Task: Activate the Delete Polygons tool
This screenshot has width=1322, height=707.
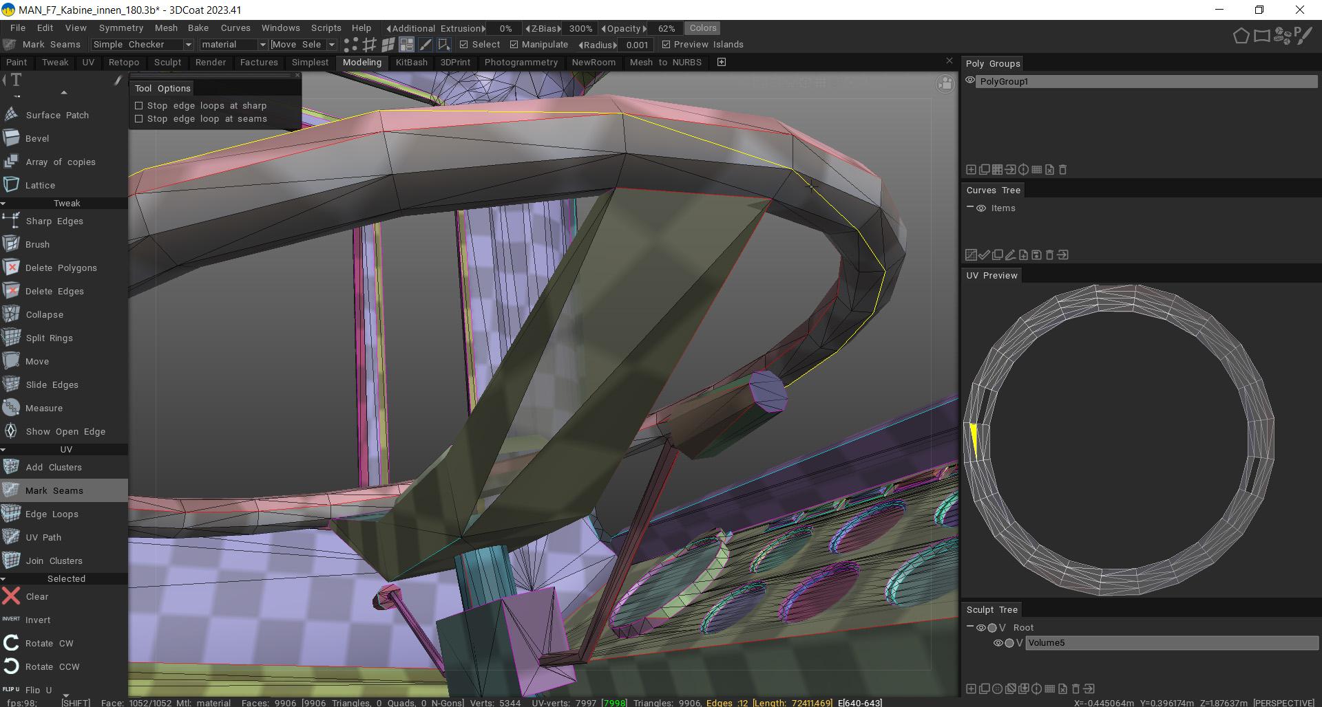Action: pyautogui.click(x=61, y=268)
